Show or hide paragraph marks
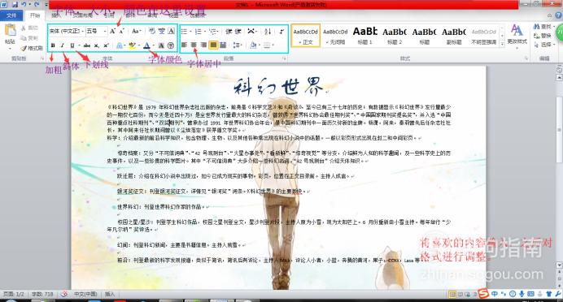Viewport: 563px width, 302px height. (281, 32)
